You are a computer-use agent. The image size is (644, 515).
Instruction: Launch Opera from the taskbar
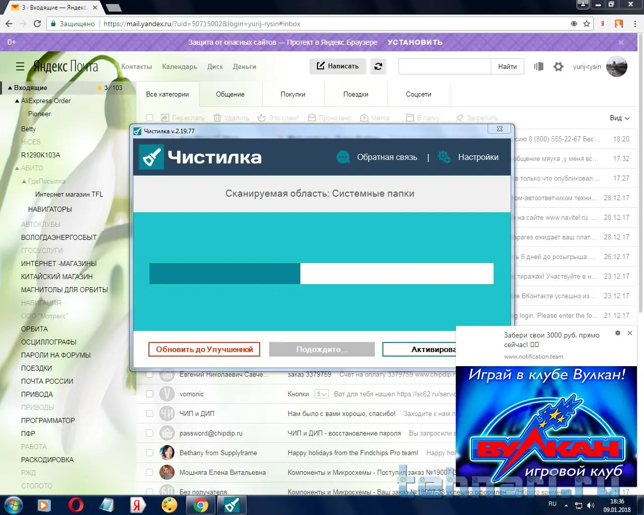tap(76, 504)
